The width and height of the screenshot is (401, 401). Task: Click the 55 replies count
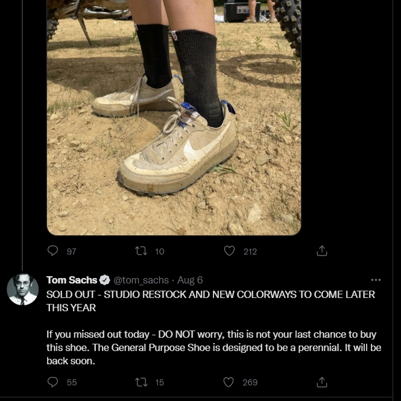(72, 382)
